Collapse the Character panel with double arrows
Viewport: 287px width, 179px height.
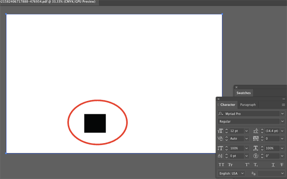pos(284,99)
